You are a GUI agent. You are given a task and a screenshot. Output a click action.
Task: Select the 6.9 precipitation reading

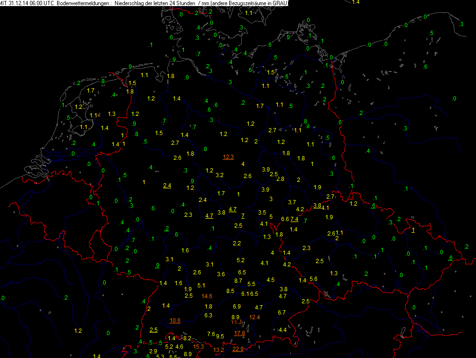pos(237,306)
